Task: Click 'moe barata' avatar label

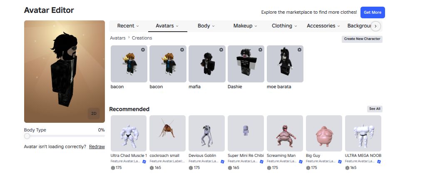Action: coord(279,87)
